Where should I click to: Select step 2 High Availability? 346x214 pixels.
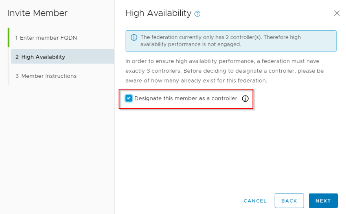pyautogui.click(x=63, y=57)
